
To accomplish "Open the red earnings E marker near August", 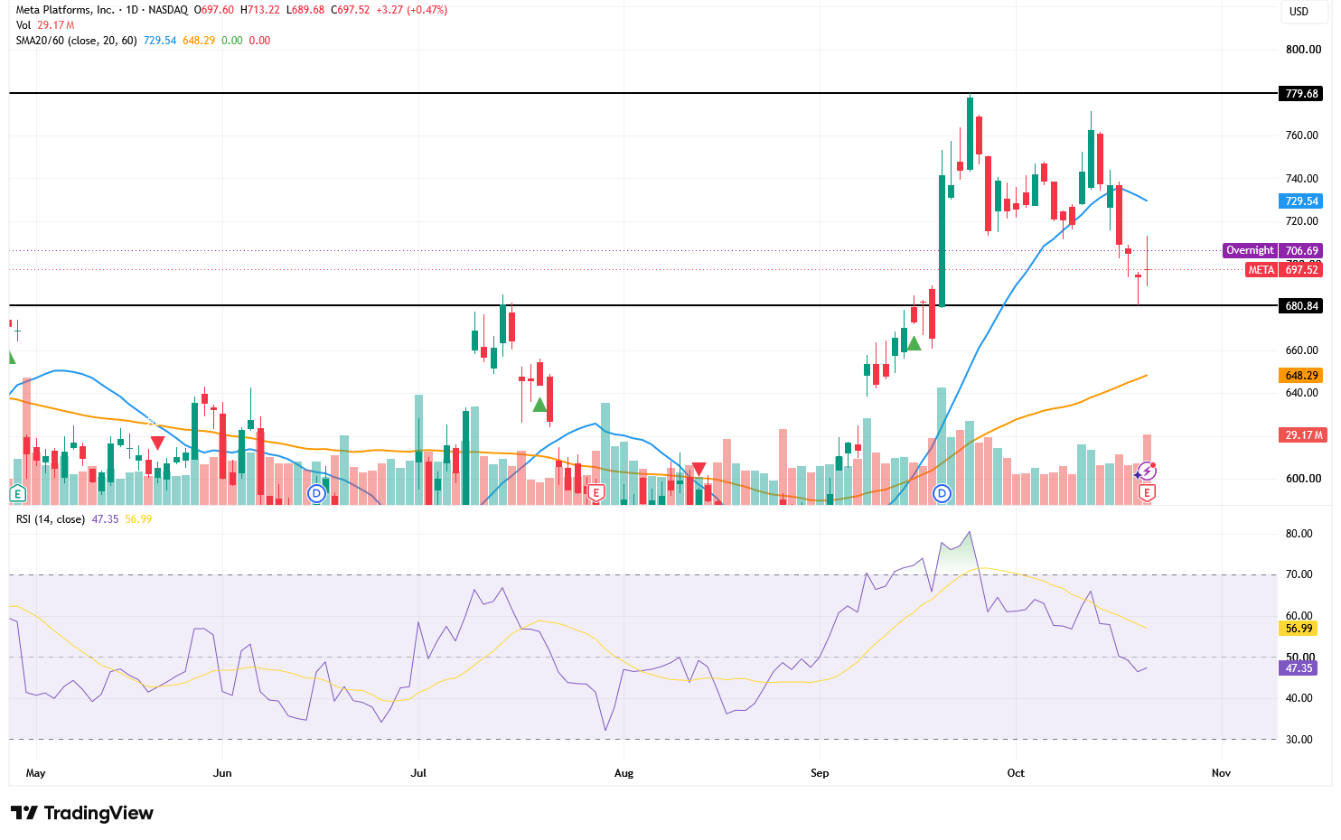I will (595, 493).
